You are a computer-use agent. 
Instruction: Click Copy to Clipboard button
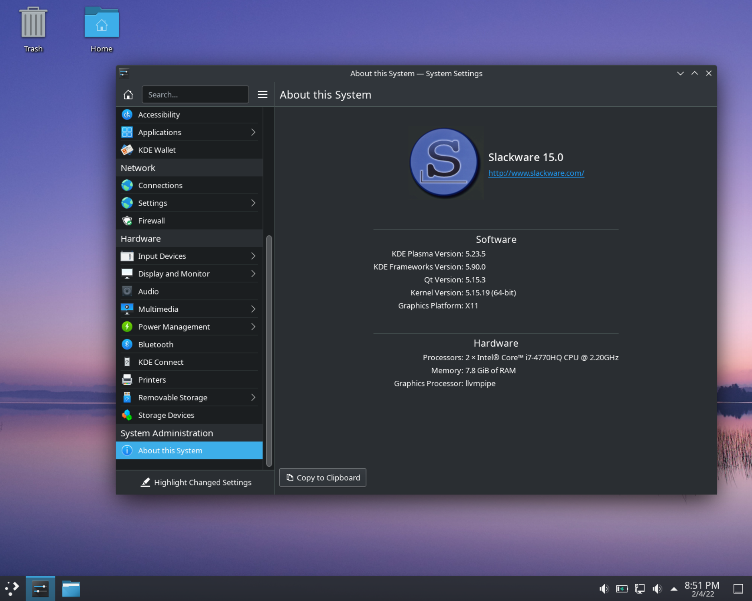(323, 477)
